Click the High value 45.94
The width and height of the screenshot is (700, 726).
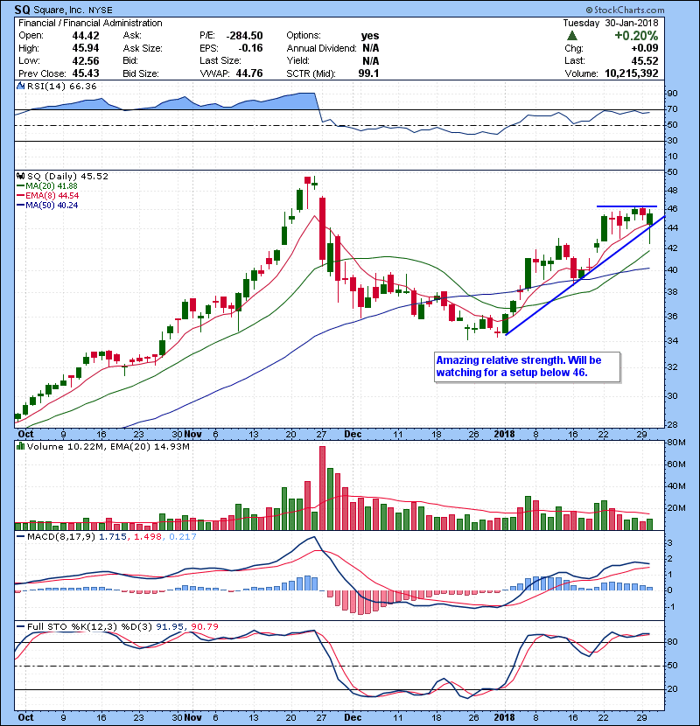point(86,48)
